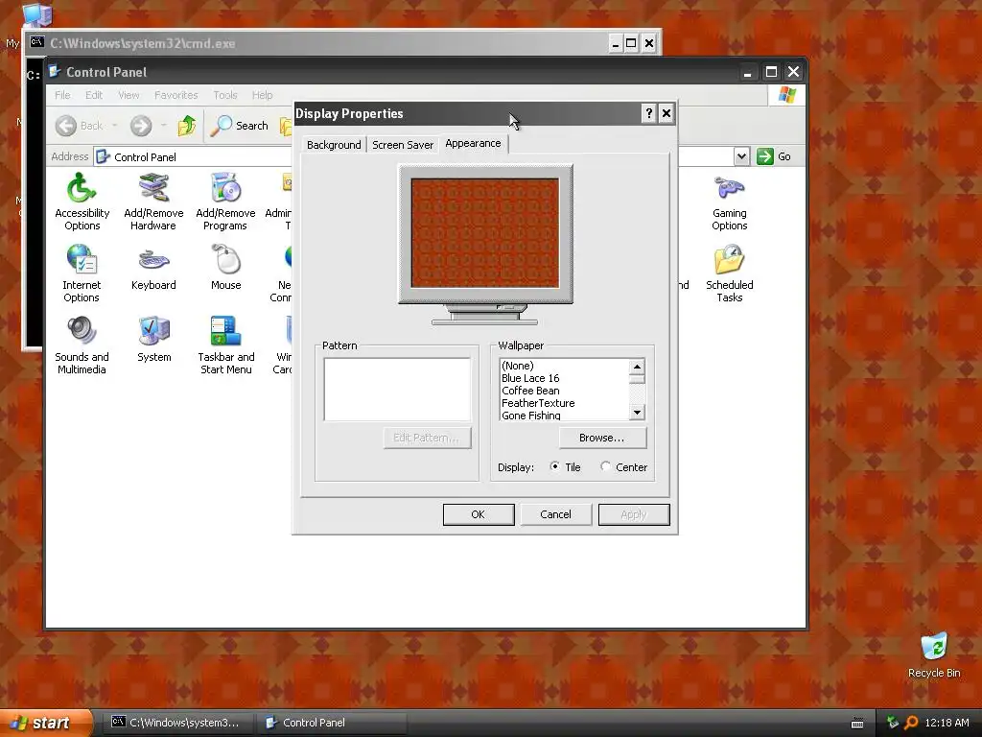Viewport: 982px width, 737px height.
Task: Click the monitor preview thumbnail
Action: [x=484, y=233]
